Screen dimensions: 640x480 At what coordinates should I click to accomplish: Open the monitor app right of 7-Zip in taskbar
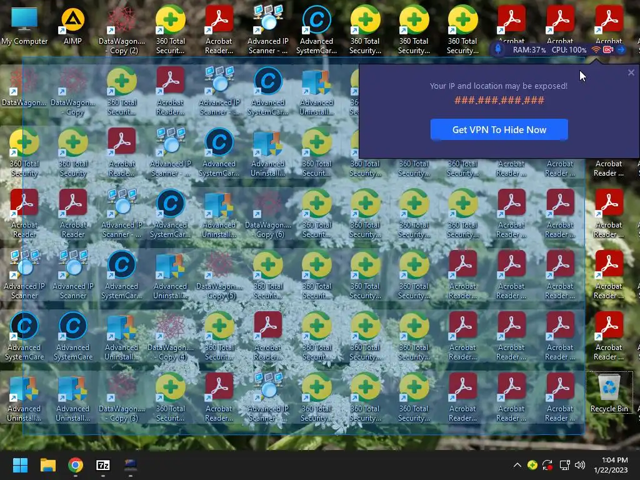(x=131, y=465)
